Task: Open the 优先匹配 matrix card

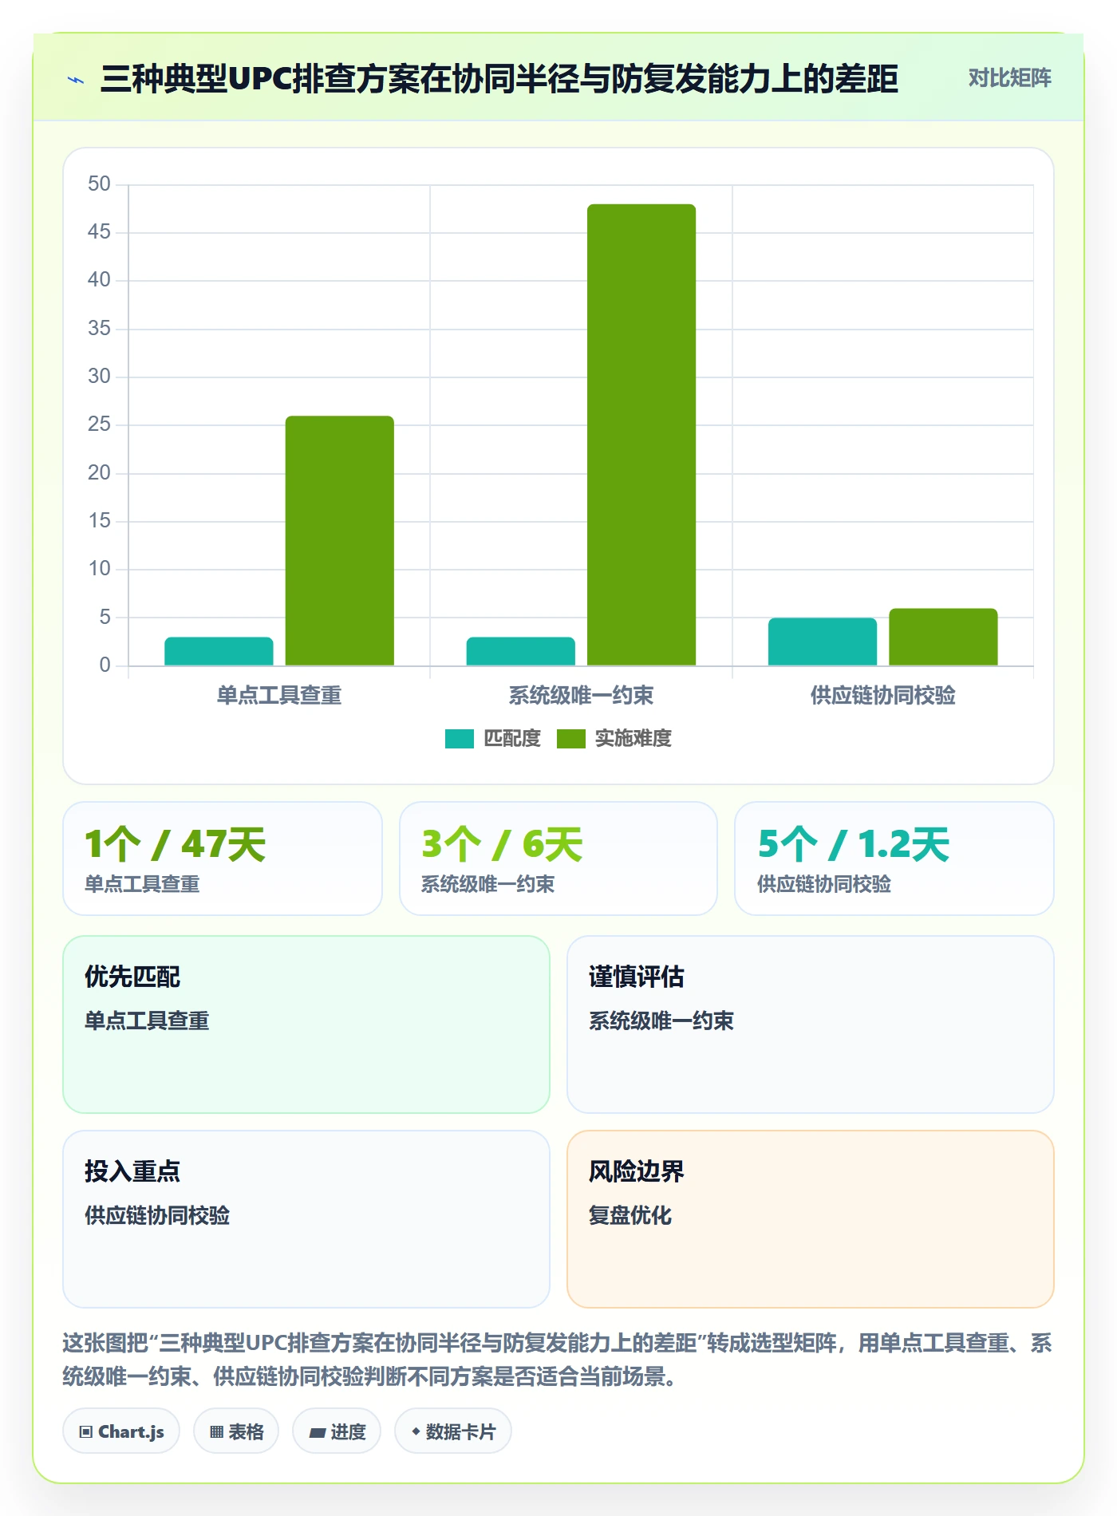Action: click(306, 1024)
